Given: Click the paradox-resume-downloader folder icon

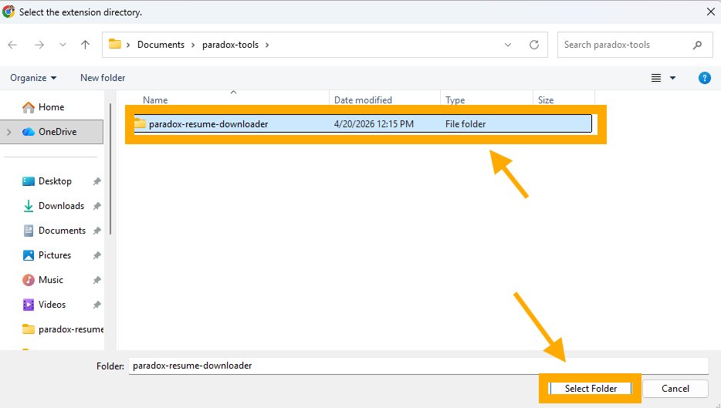Looking at the screenshot, I should 140,123.
